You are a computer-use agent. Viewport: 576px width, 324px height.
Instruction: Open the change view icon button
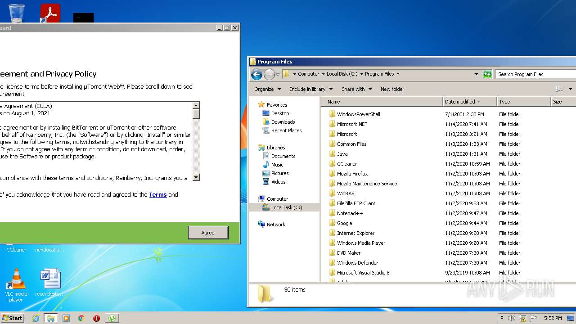coord(559,89)
